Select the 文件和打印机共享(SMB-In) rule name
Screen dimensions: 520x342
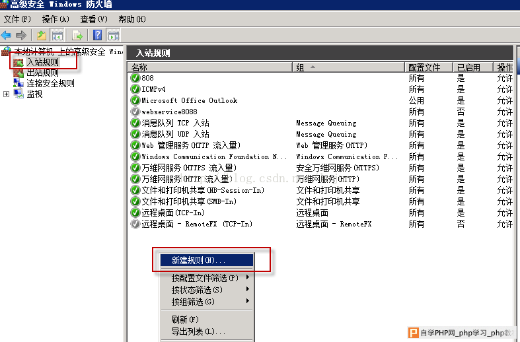coord(189,201)
